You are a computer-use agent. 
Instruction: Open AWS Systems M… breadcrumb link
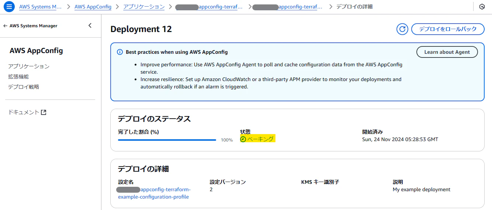point(40,7)
